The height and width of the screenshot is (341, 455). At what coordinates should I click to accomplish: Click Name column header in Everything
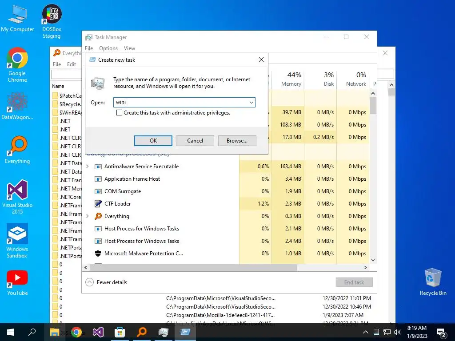pos(58,86)
